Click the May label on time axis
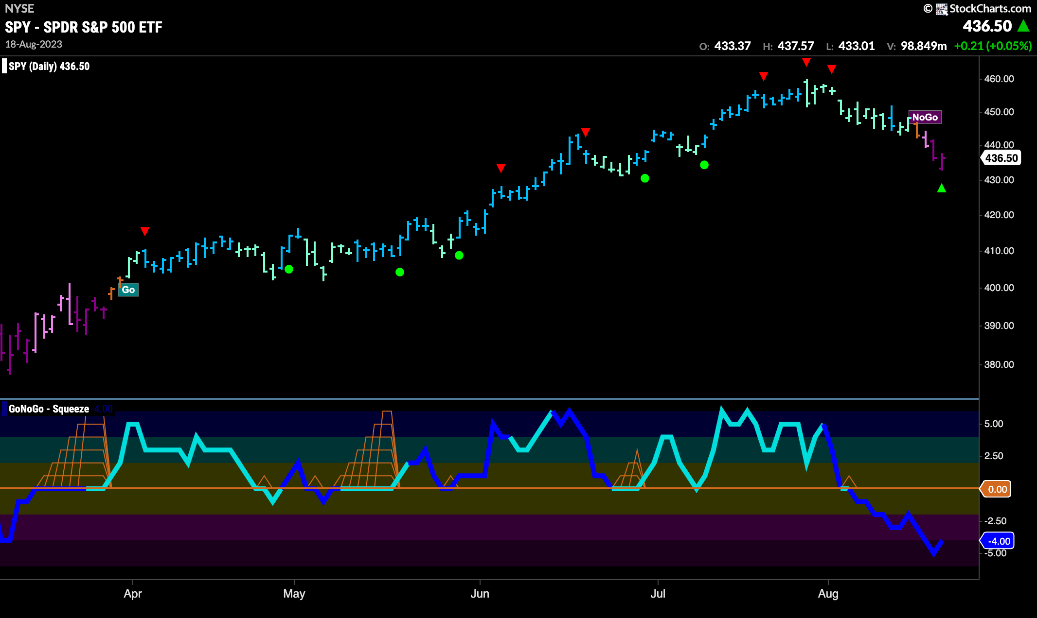 tap(294, 594)
